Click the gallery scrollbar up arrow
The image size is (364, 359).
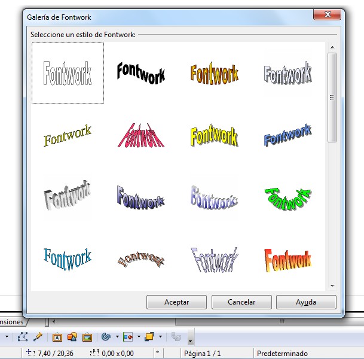[x=332, y=47]
